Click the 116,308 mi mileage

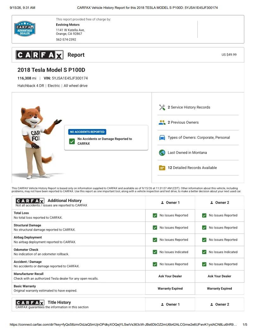click(27, 78)
